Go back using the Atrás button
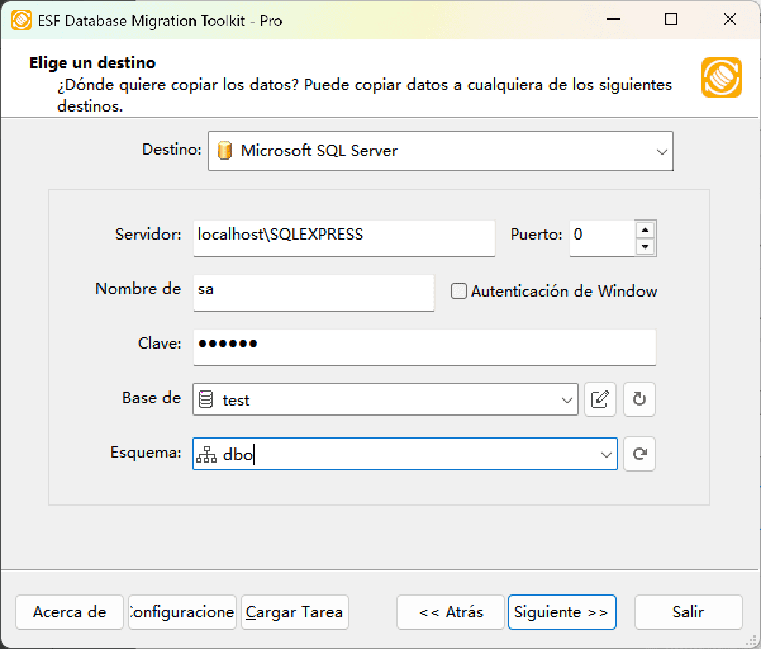 point(450,612)
